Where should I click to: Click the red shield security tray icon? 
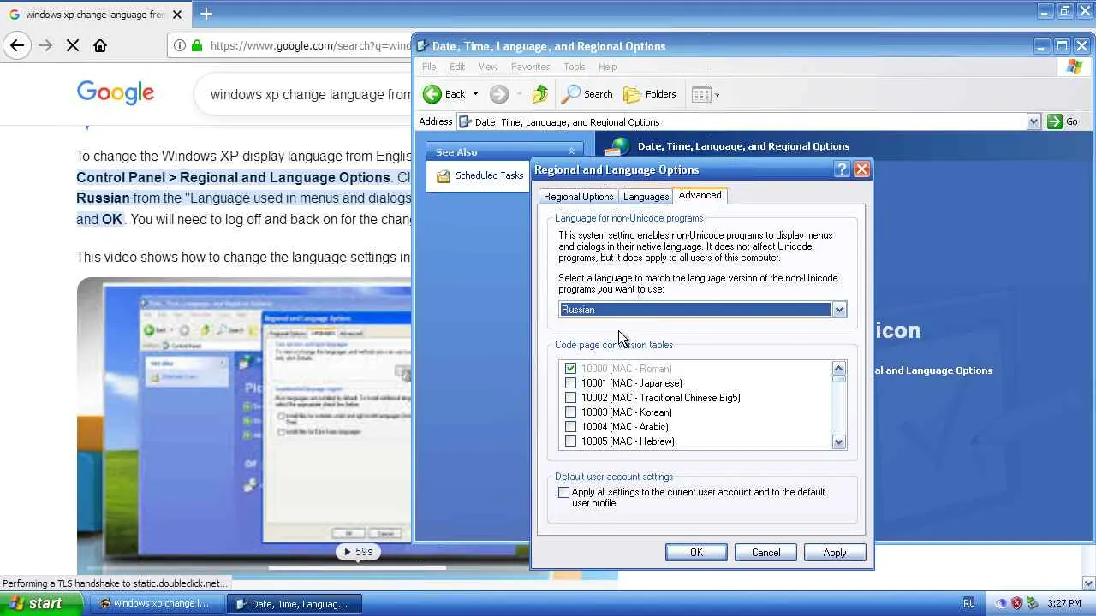coord(1017,603)
